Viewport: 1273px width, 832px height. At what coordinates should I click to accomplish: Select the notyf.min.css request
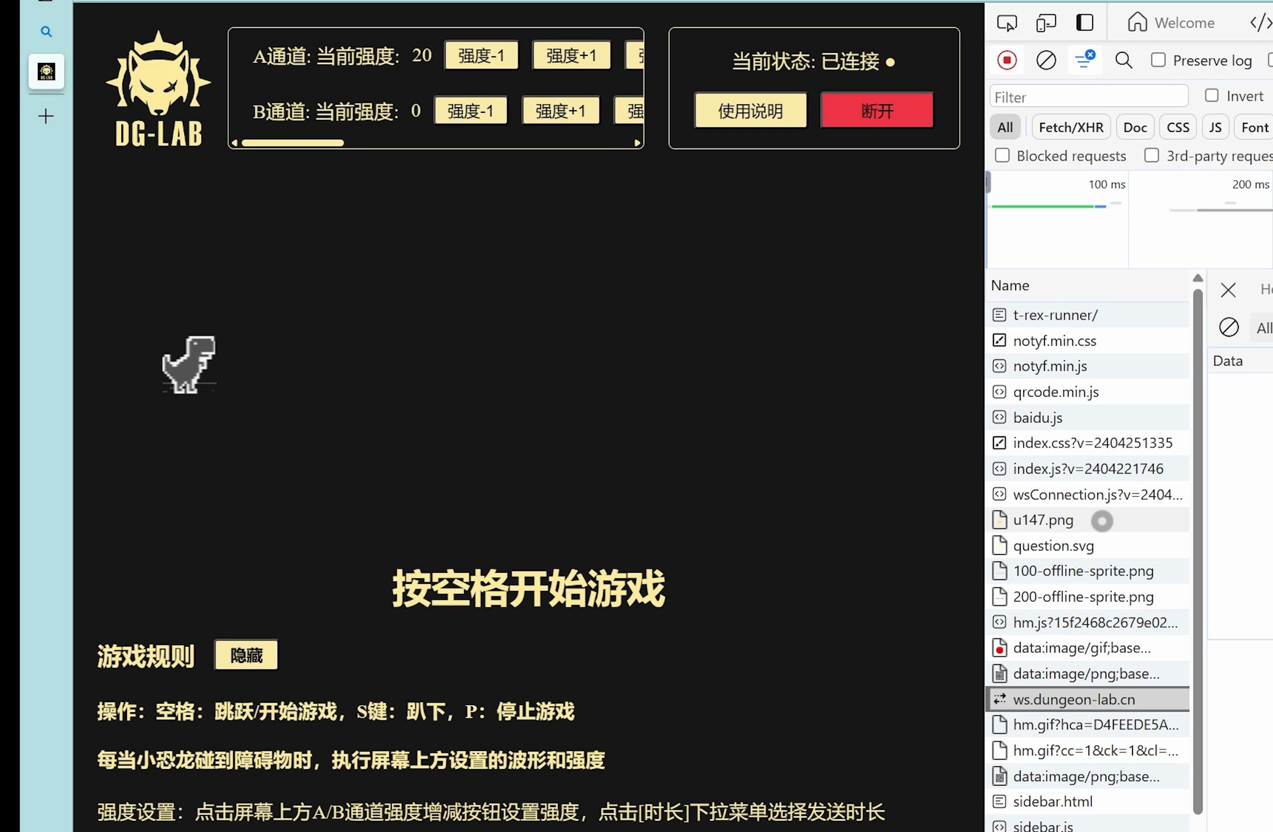coord(1087,341)
